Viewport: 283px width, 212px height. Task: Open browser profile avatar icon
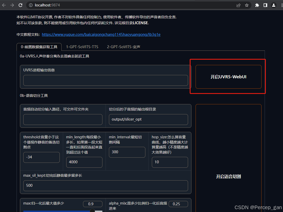tap(274, 5)
